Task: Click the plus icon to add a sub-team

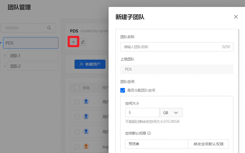Action: click(73, 42)
